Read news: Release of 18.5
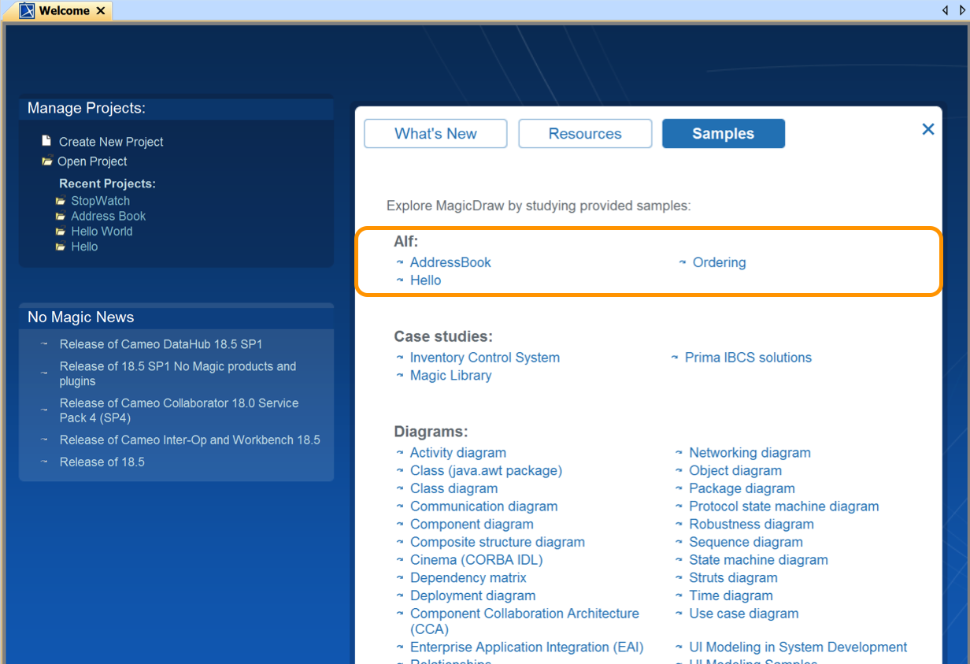Viewport: 970px width, 664px height. pyautogui.click(x=102, y=462)
